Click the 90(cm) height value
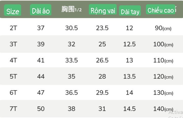The height and width of the screenshot is (118, 183). point(163,28)
